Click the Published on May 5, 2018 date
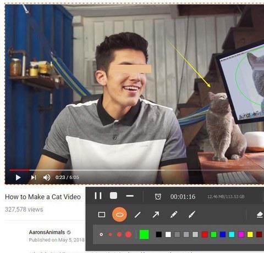Screen dimensions: 264x253 (x=57, y=240)
